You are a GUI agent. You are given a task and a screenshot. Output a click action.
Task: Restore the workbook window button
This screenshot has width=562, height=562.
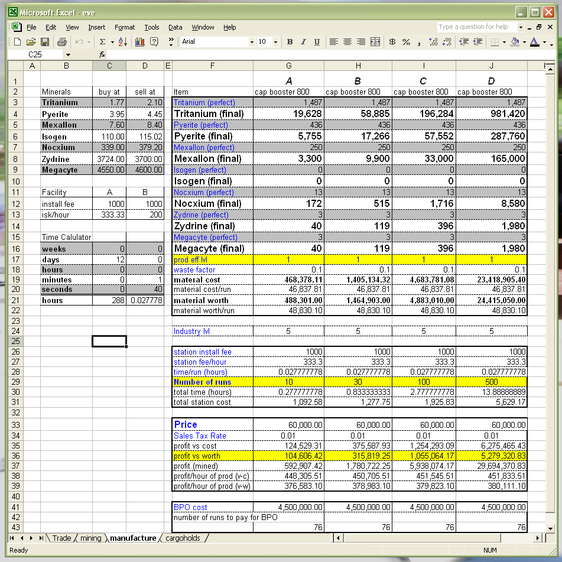pyautogui.click(x=539, y=27)
